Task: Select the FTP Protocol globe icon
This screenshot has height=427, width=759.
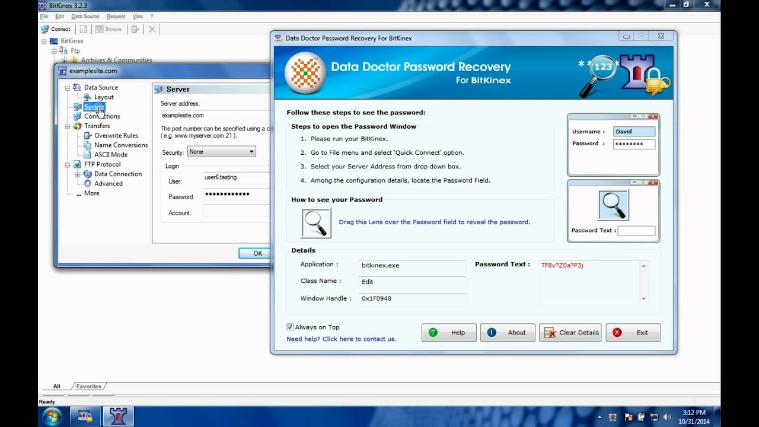Action: [77, 165]
